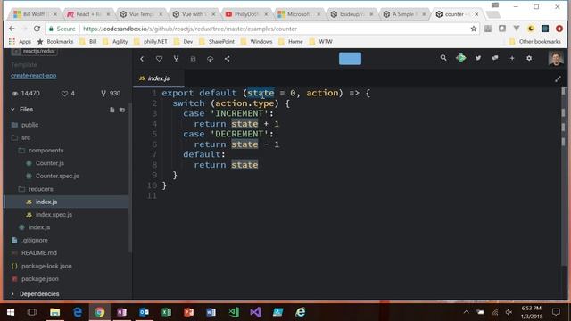571x321 pixels.
Task: Open package-lock.json file
Action: coord(46,266)
